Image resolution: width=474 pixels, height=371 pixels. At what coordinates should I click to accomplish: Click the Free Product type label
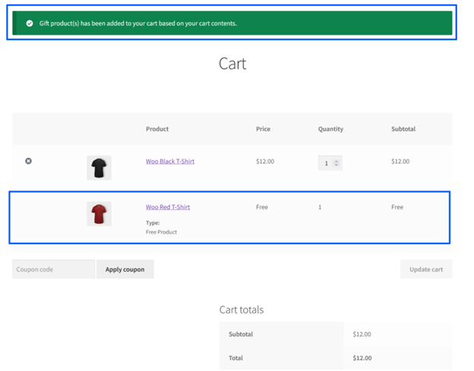point(161,231)
